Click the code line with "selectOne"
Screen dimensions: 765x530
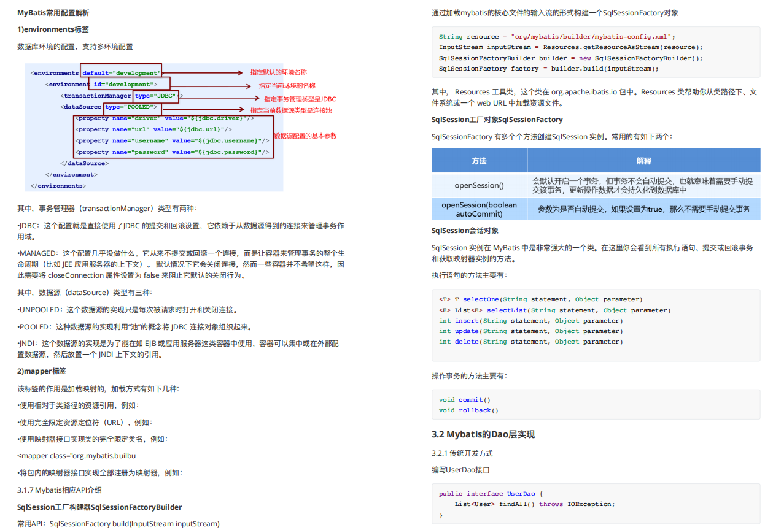pyautogui.click(x=541, y=299)
